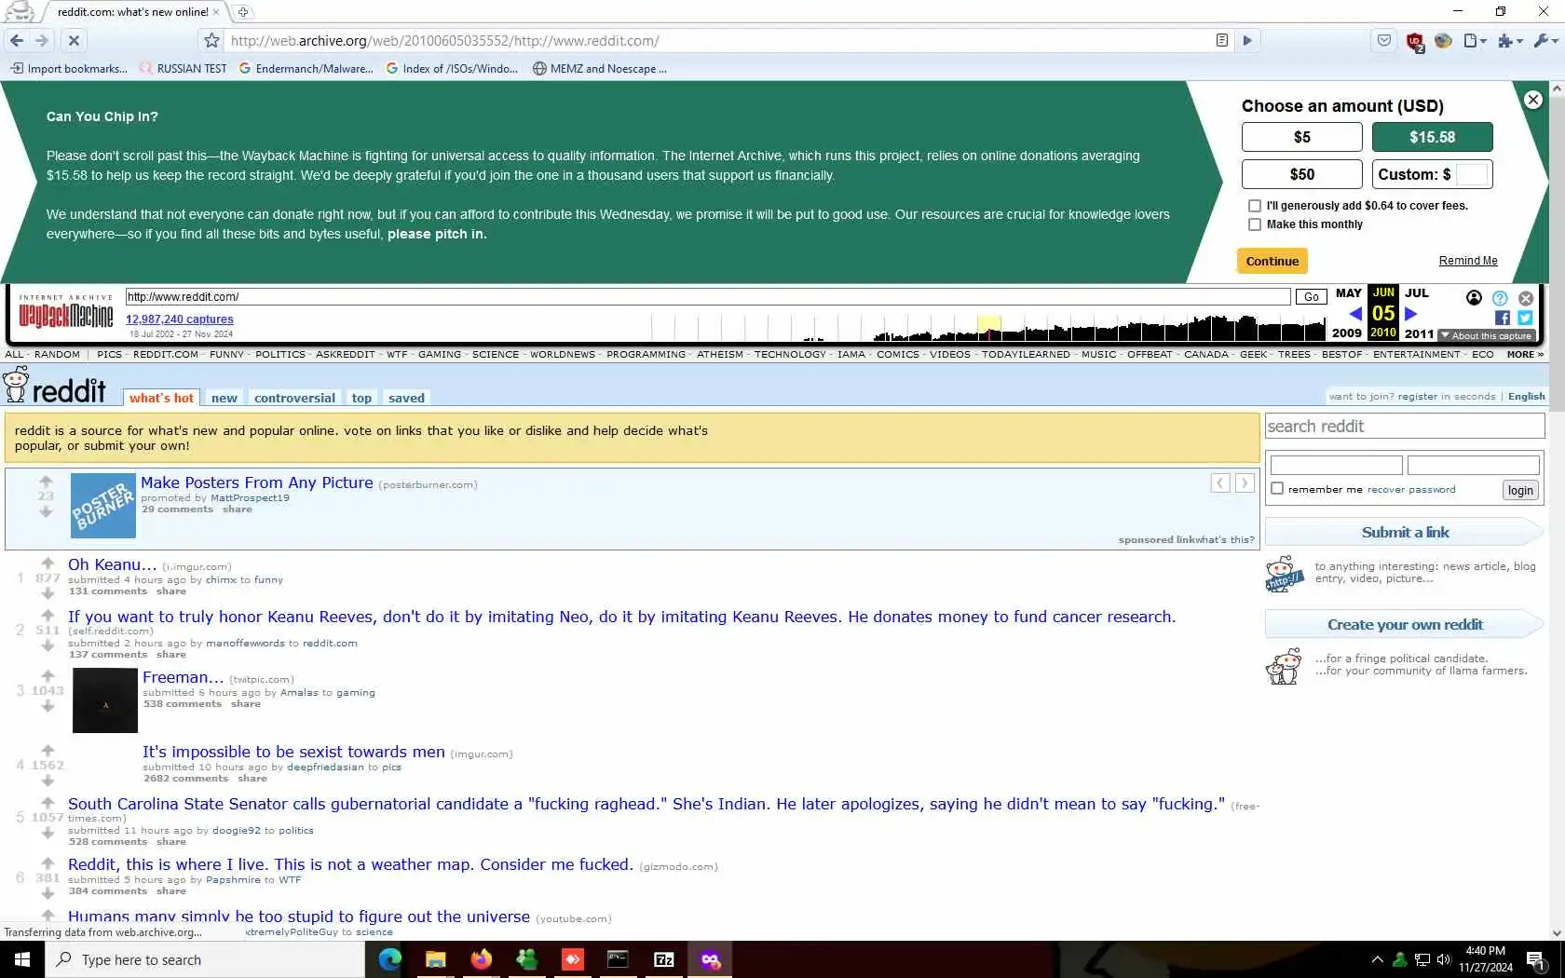This screenshot has height=978, width=1565.
Task: Open the puzzle-piece extensions dropdown
Action: click(x=1510, y=40)
